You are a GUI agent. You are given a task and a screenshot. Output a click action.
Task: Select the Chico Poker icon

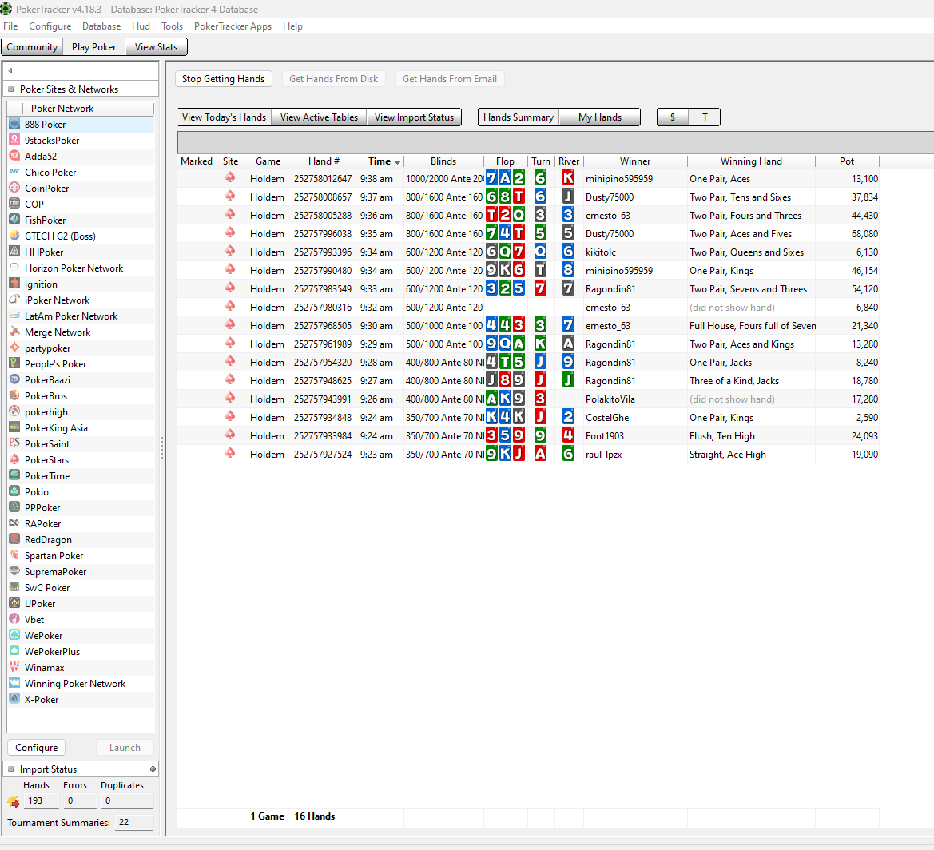[15, 172]
